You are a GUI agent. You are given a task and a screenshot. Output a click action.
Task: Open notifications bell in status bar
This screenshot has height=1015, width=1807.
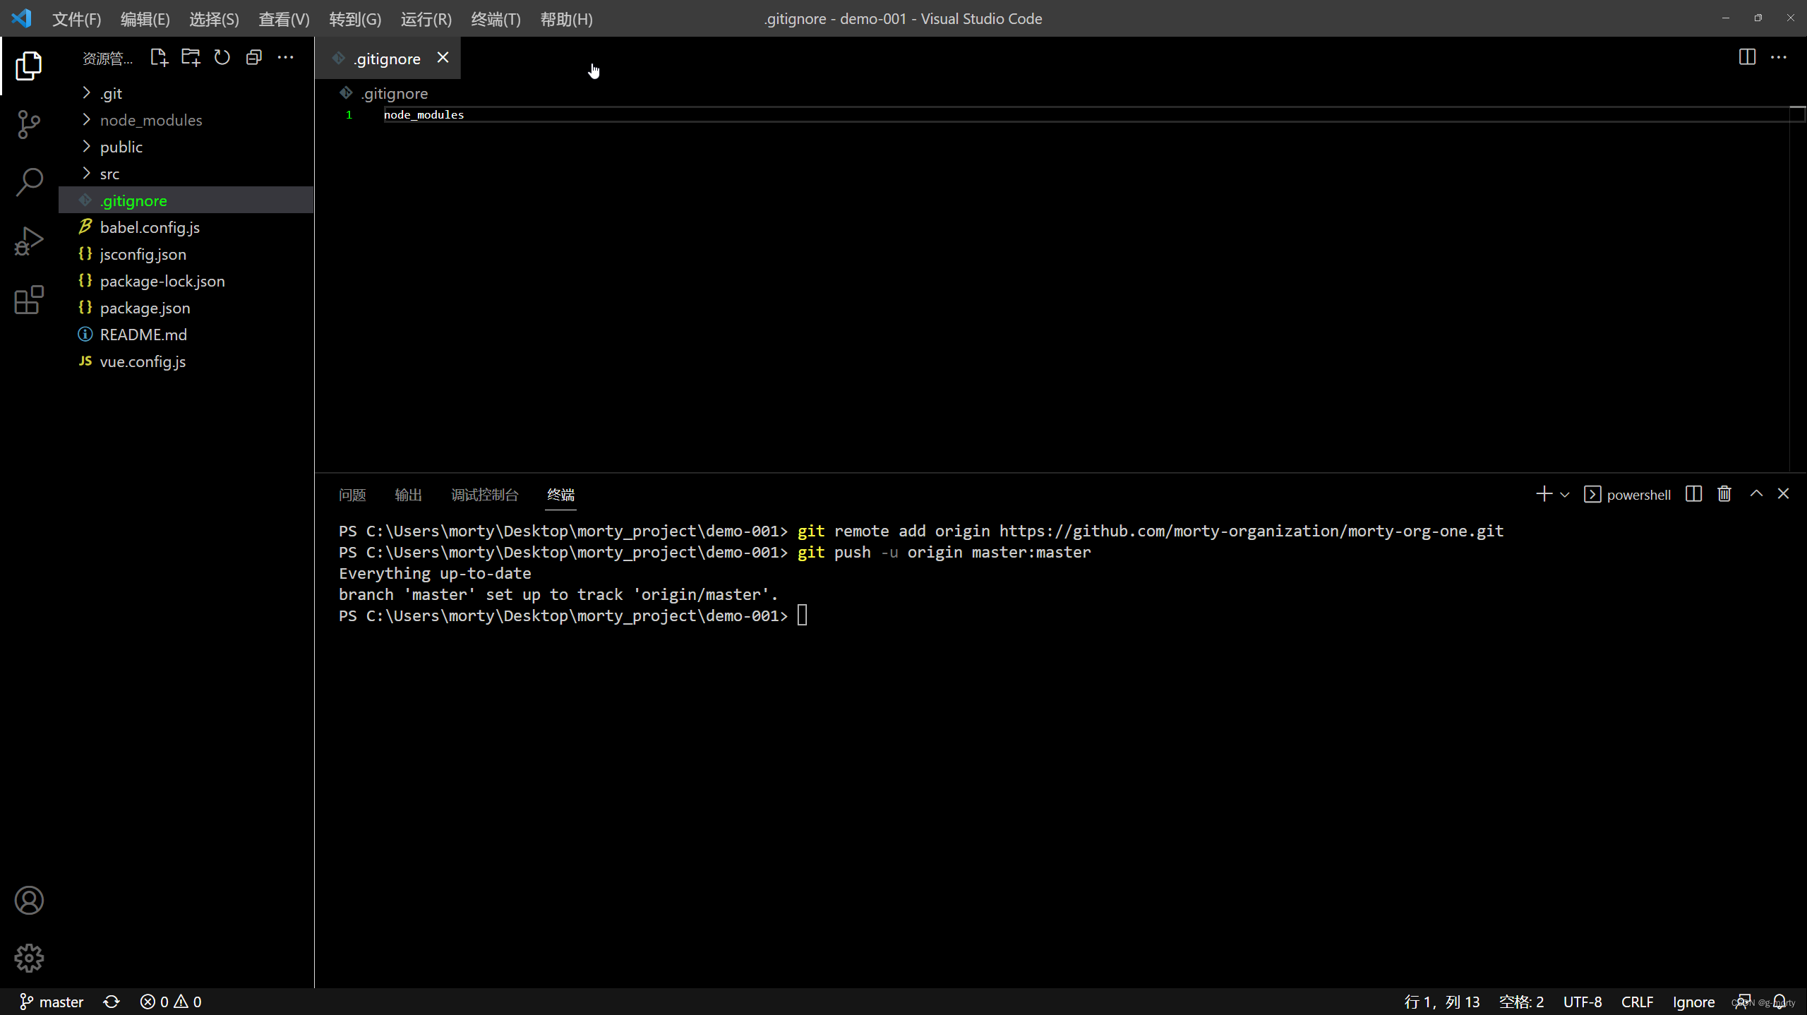[x=1779, y=1002]
